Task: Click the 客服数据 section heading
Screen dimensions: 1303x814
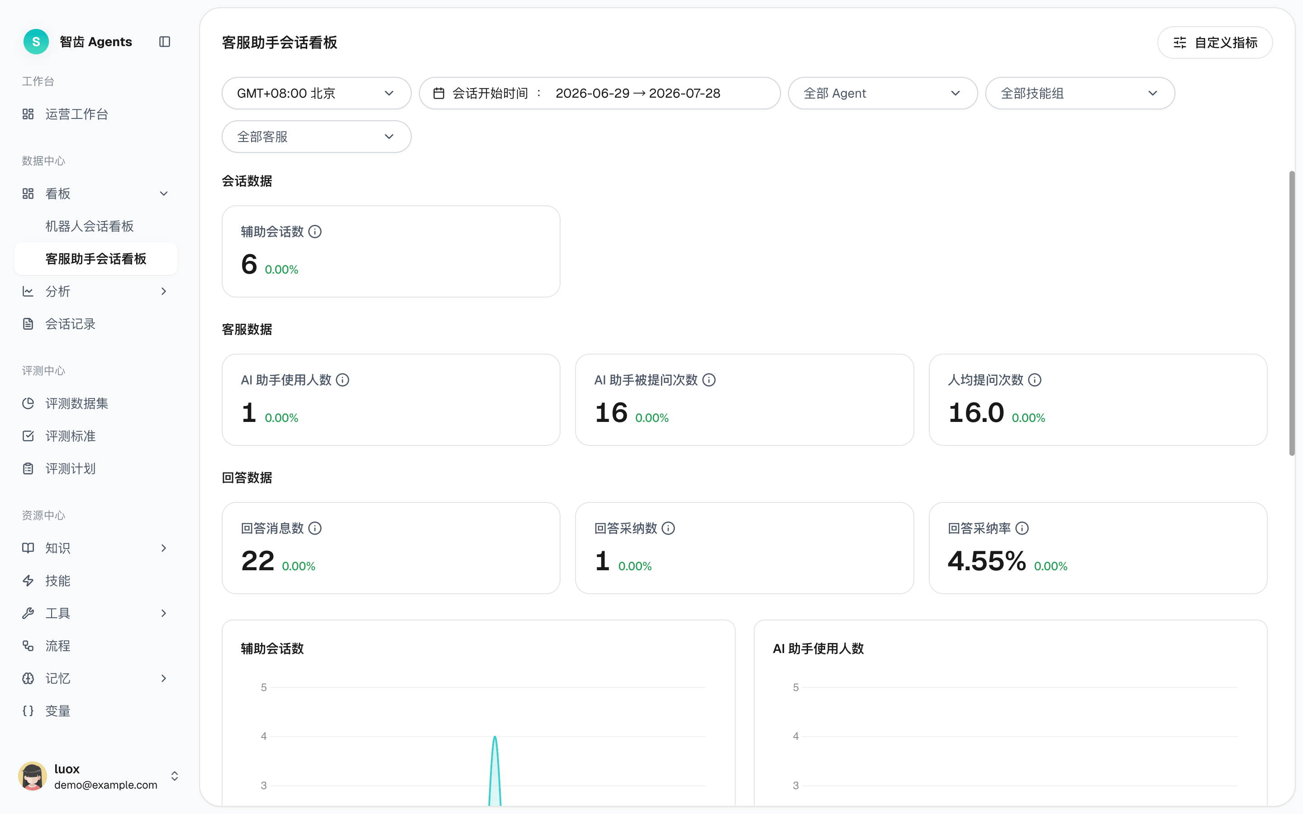Action: [247, 330]
